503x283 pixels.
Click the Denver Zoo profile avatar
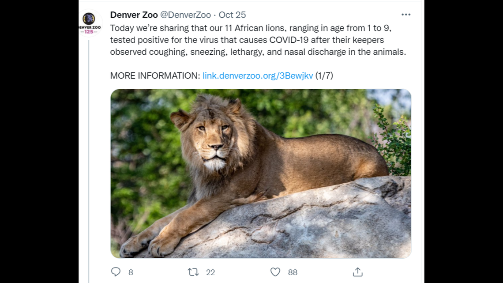[x=90, y=21]
